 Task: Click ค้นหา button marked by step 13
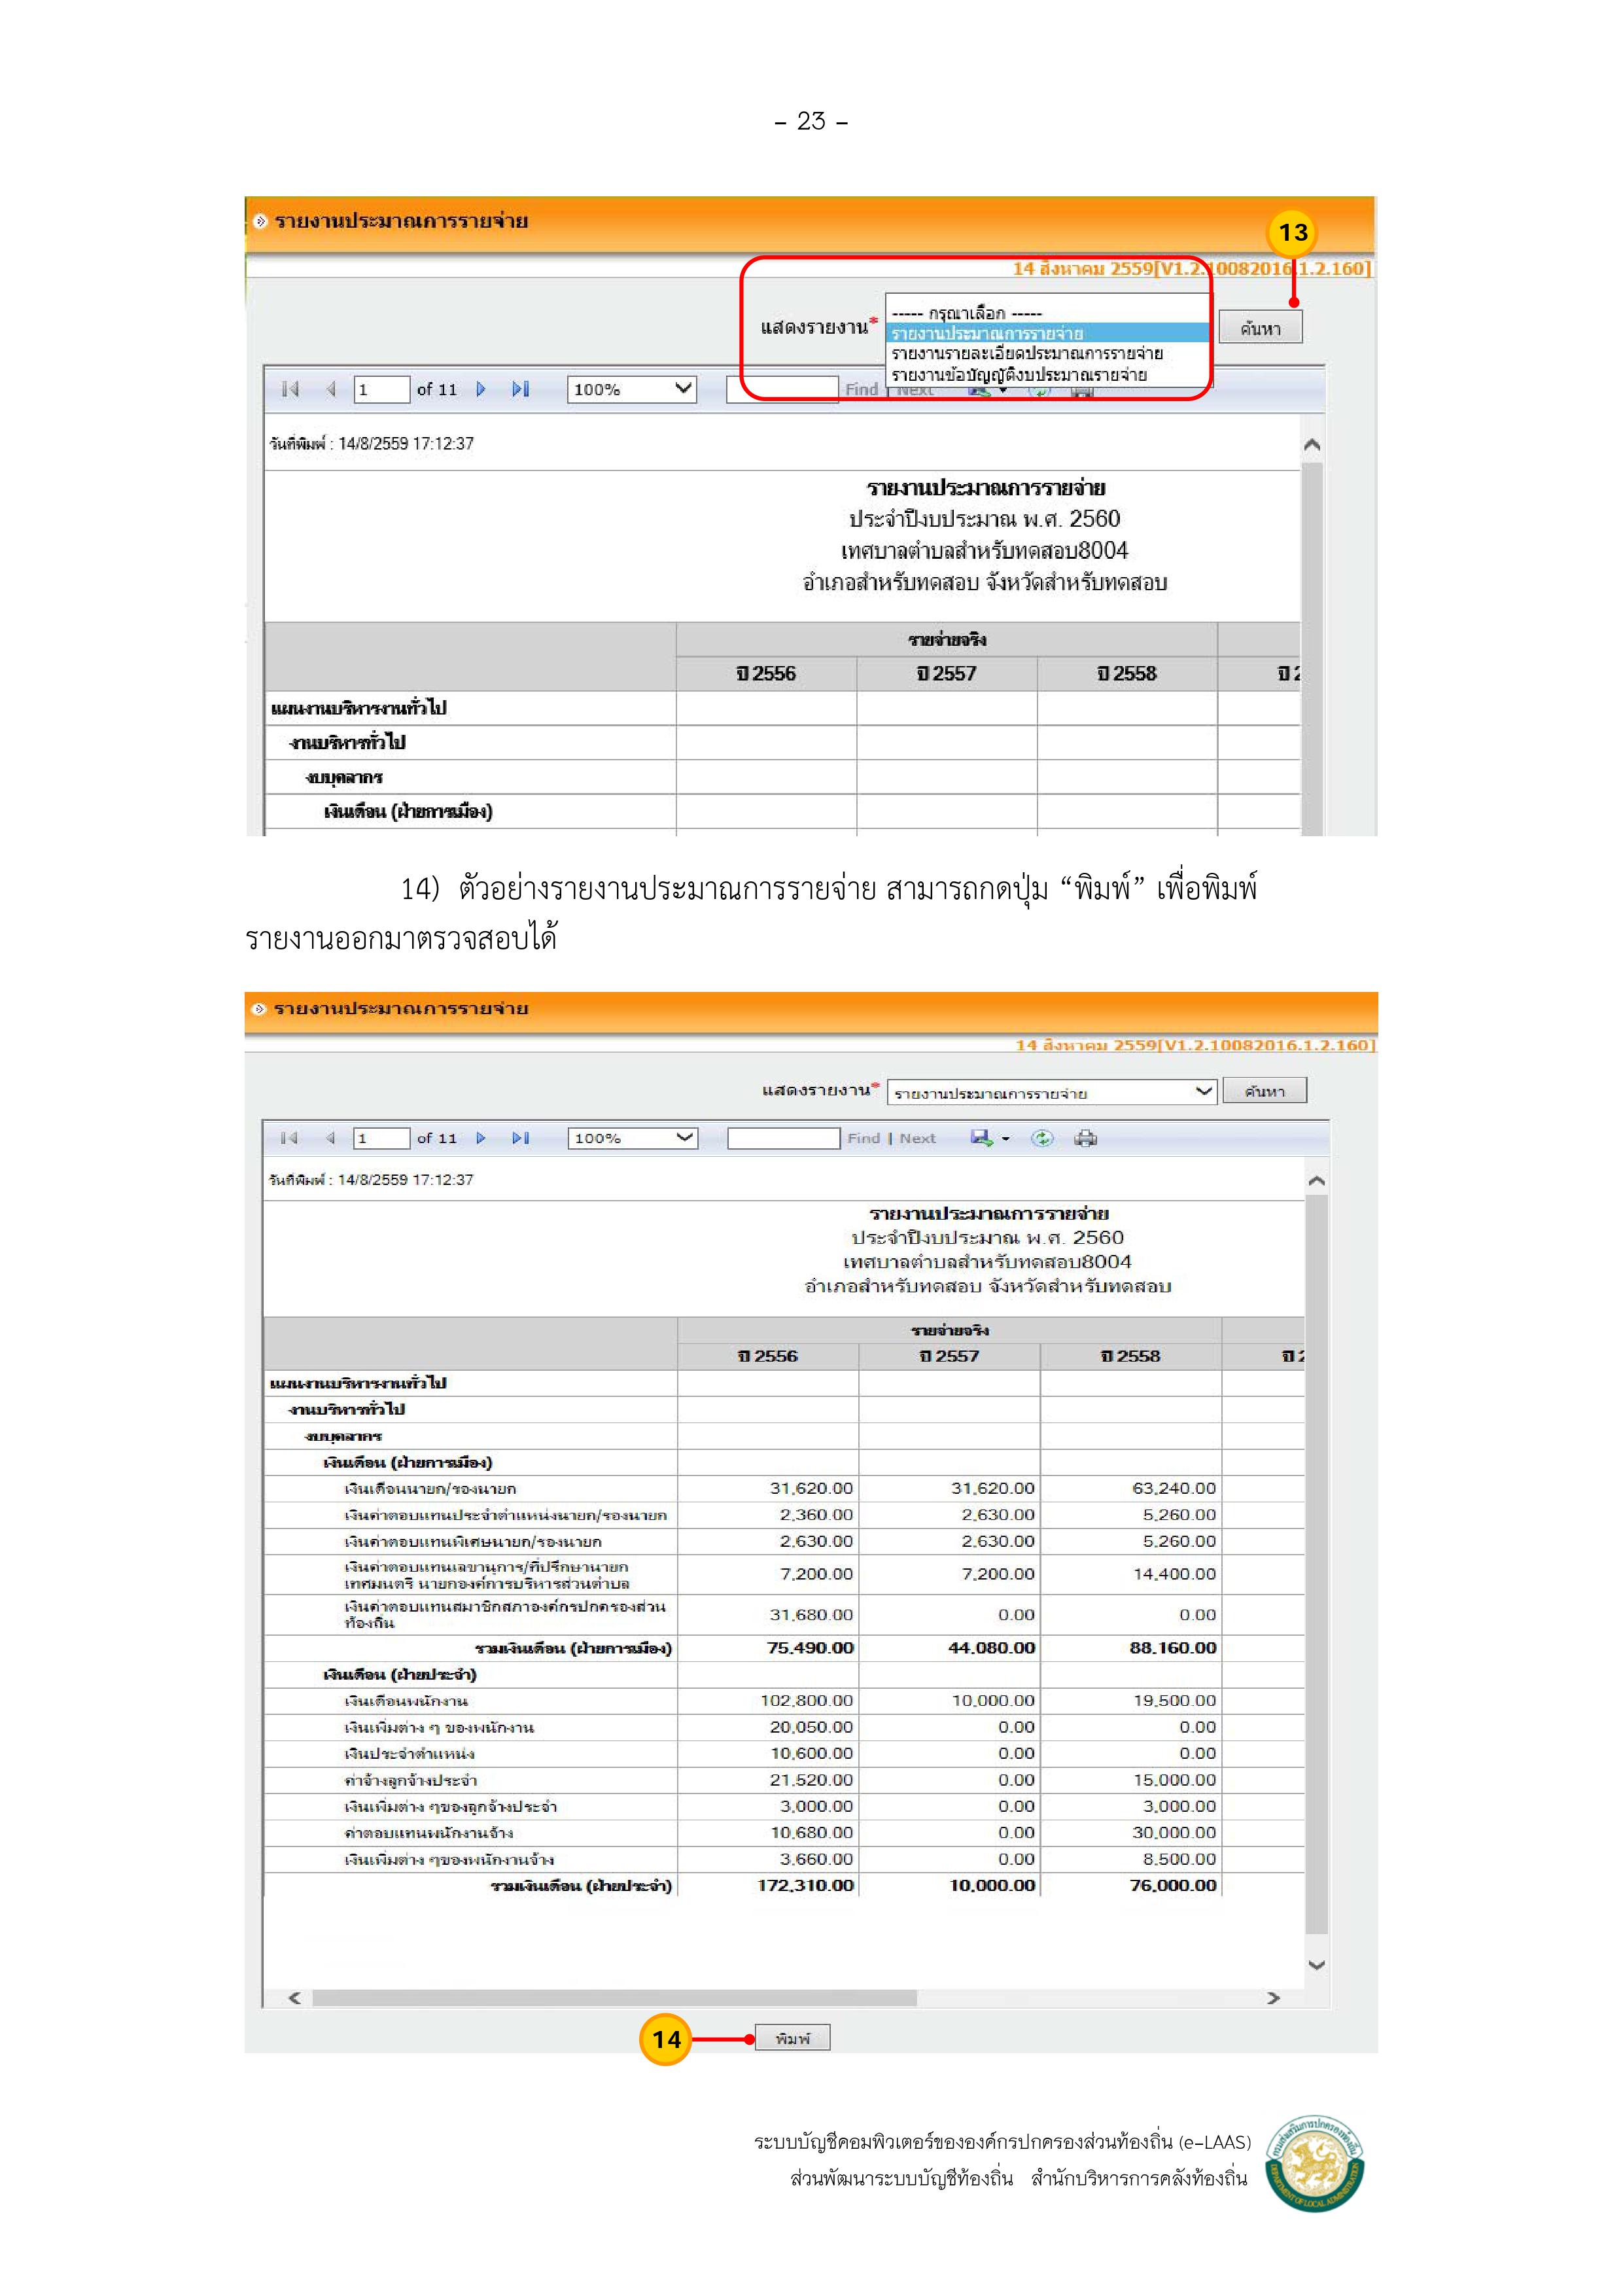[1260, 328]
